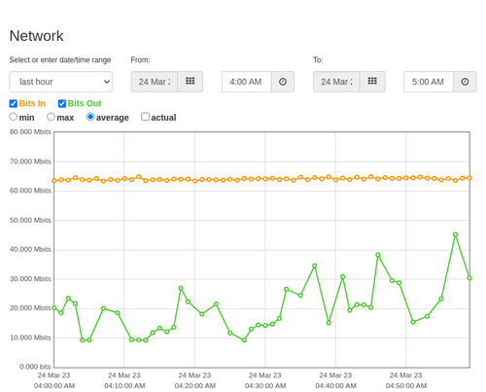Click the 10.000 Mbits axis label

click(30, 338)
